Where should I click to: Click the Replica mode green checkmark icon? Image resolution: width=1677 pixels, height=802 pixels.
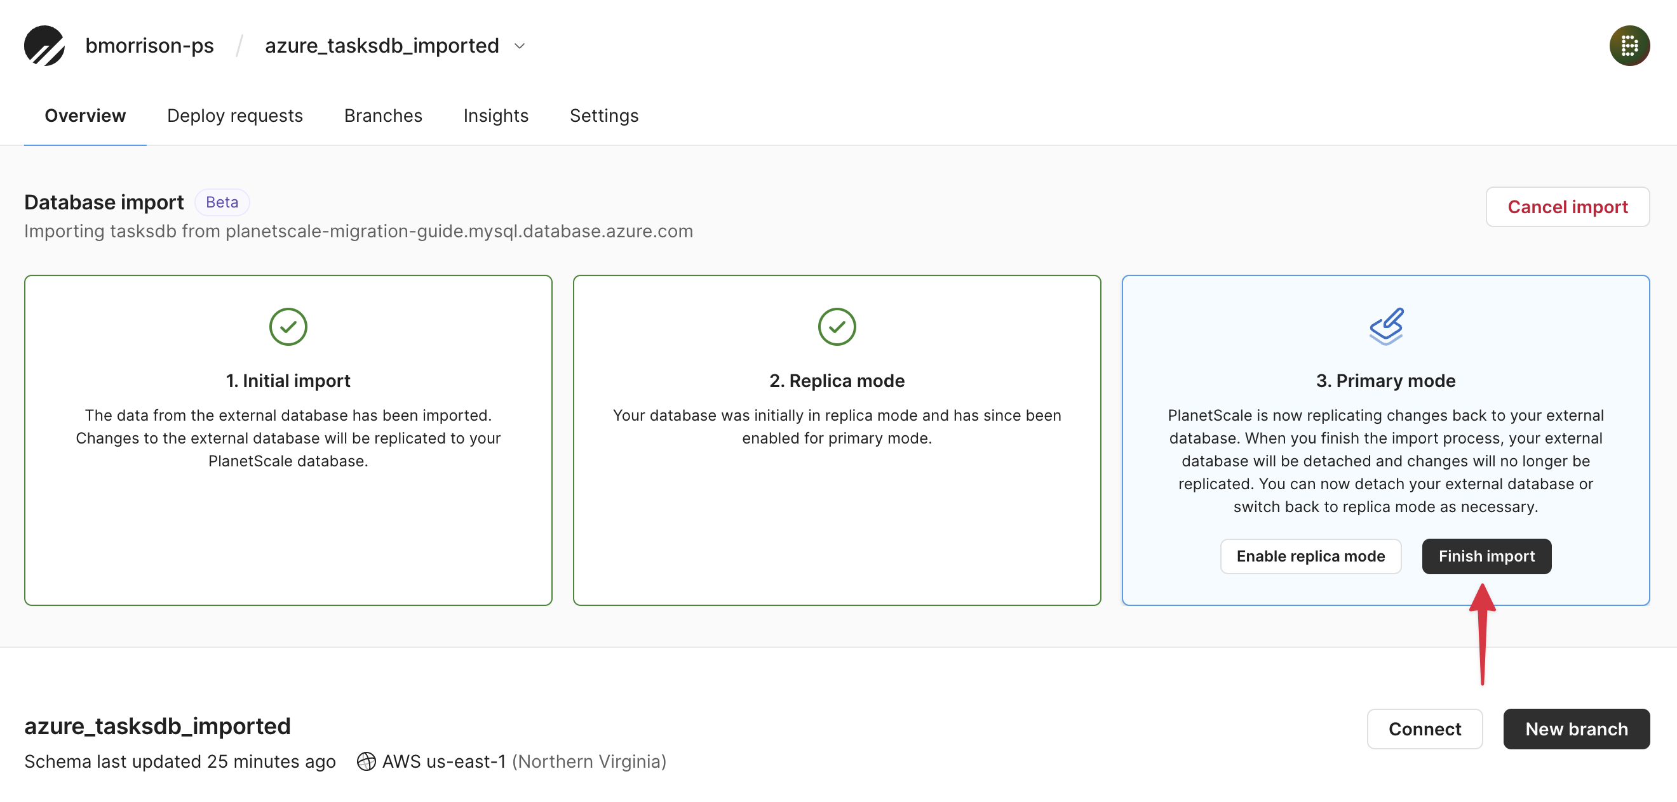point(837,327)
